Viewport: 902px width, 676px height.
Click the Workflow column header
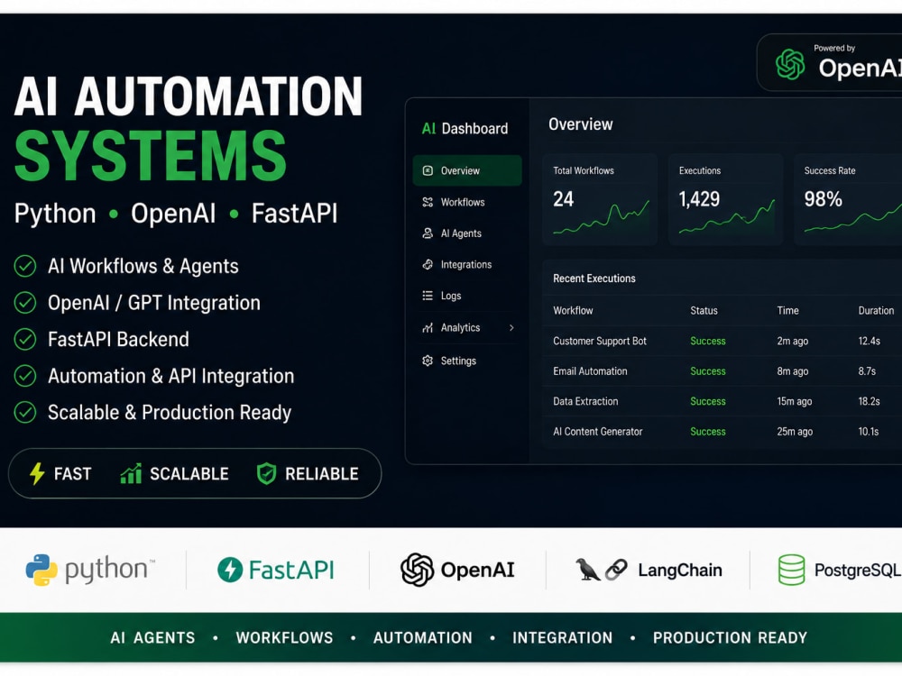coord(573,310)
